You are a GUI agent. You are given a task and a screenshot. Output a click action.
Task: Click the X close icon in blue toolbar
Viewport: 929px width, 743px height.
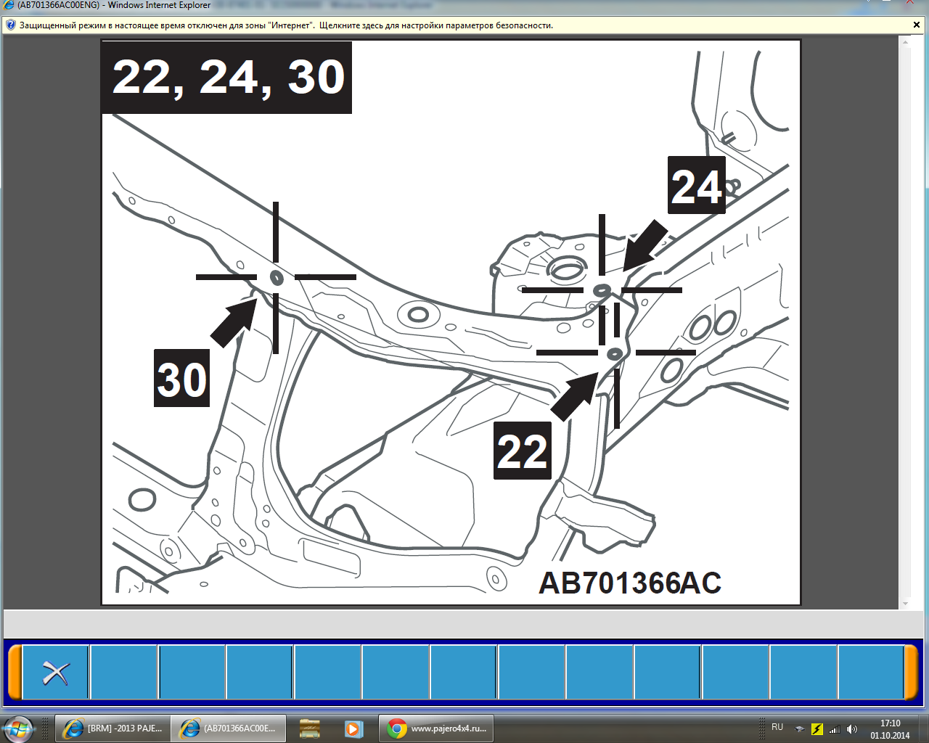[x=55, y=673]
